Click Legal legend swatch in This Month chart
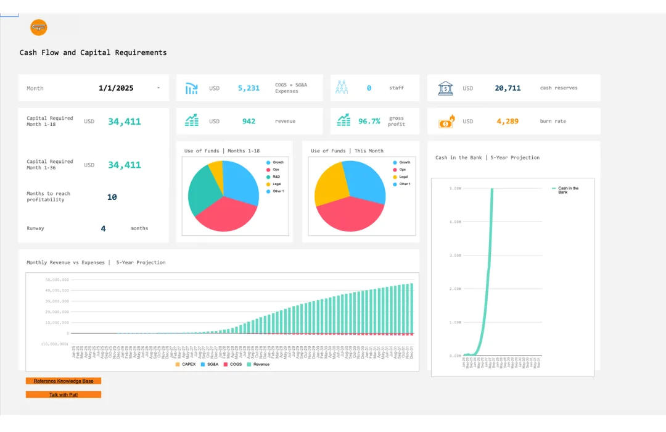 [395, 177]
